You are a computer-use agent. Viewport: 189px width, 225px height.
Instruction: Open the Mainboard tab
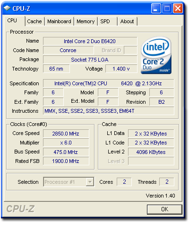[59, 21]
